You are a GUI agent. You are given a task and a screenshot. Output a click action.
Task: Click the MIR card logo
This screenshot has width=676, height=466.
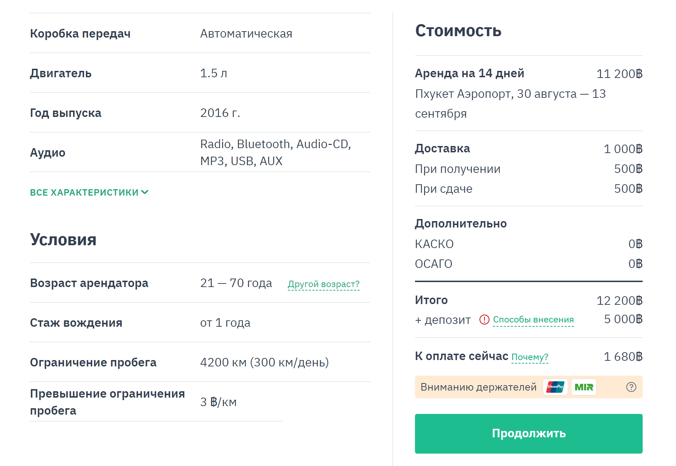(584, 387)
